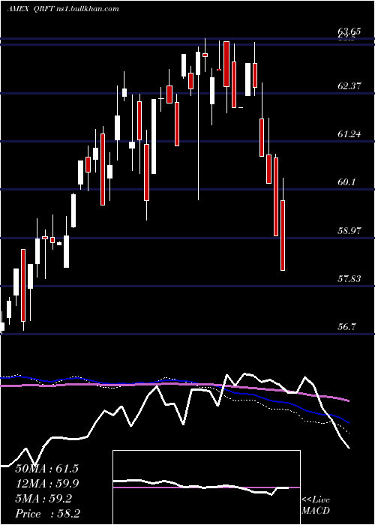Screen dimensions: 375x525
Task: Click the 58.97 price level label
Action: (x=349, y=231)
